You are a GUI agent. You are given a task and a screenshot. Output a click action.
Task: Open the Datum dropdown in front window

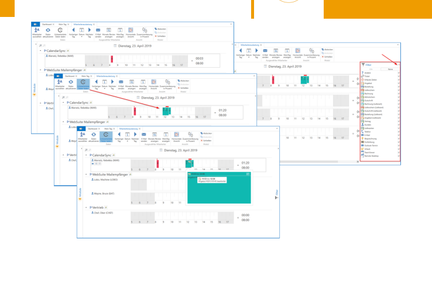127,141
